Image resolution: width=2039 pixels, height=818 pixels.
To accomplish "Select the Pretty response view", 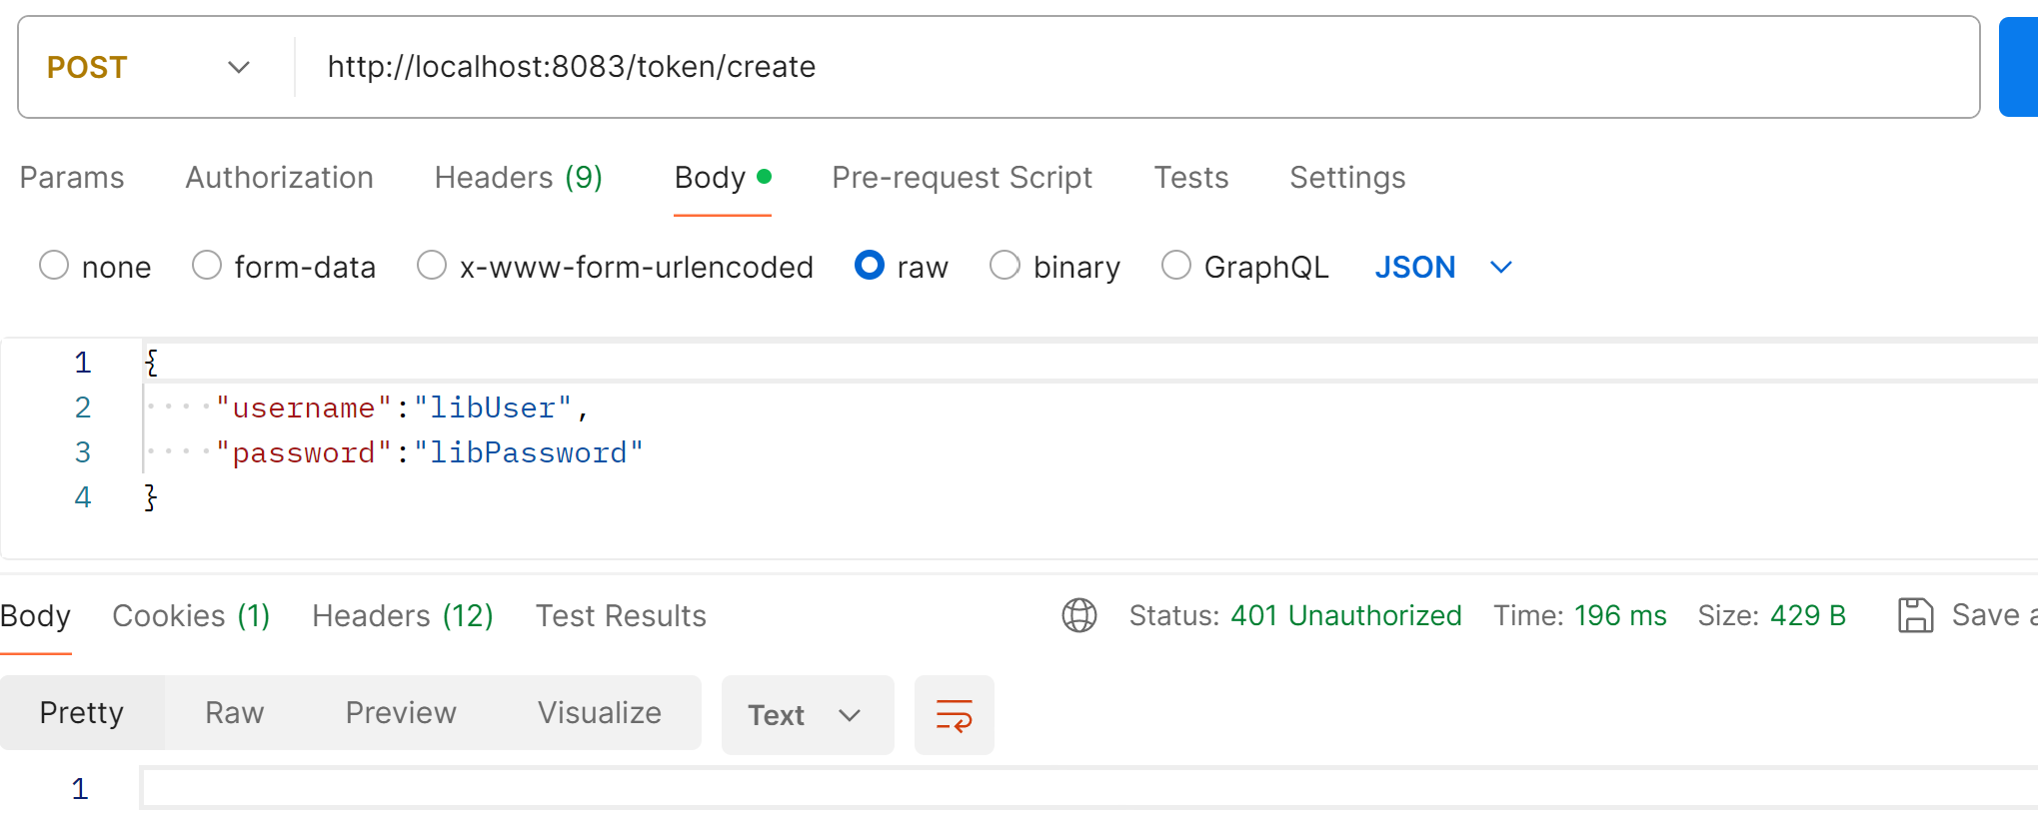I will (82, 713).
